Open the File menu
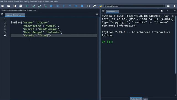This screenshot has height=100, width=177. pyautogui.click(x=2, y=1)
